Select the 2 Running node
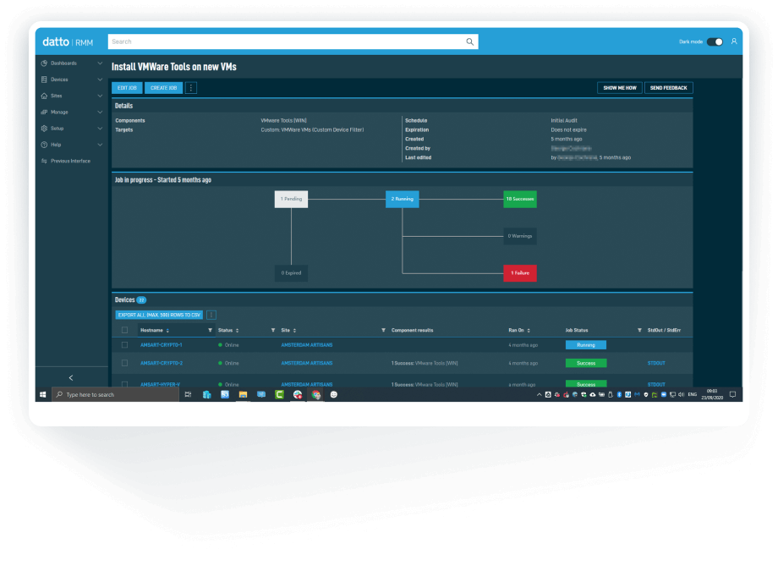 pos(403,199)
